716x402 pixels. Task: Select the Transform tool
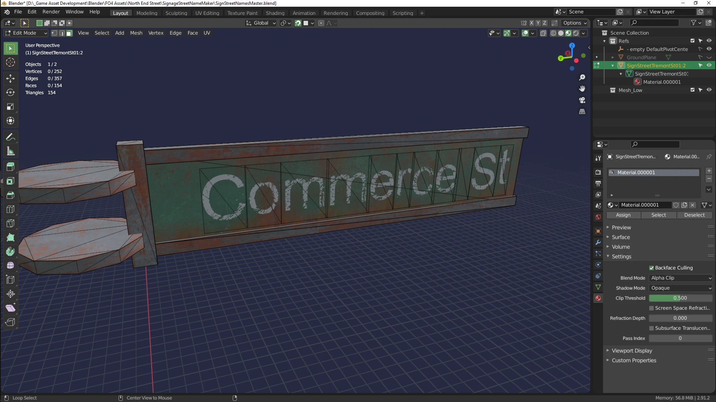pos(10,121)
